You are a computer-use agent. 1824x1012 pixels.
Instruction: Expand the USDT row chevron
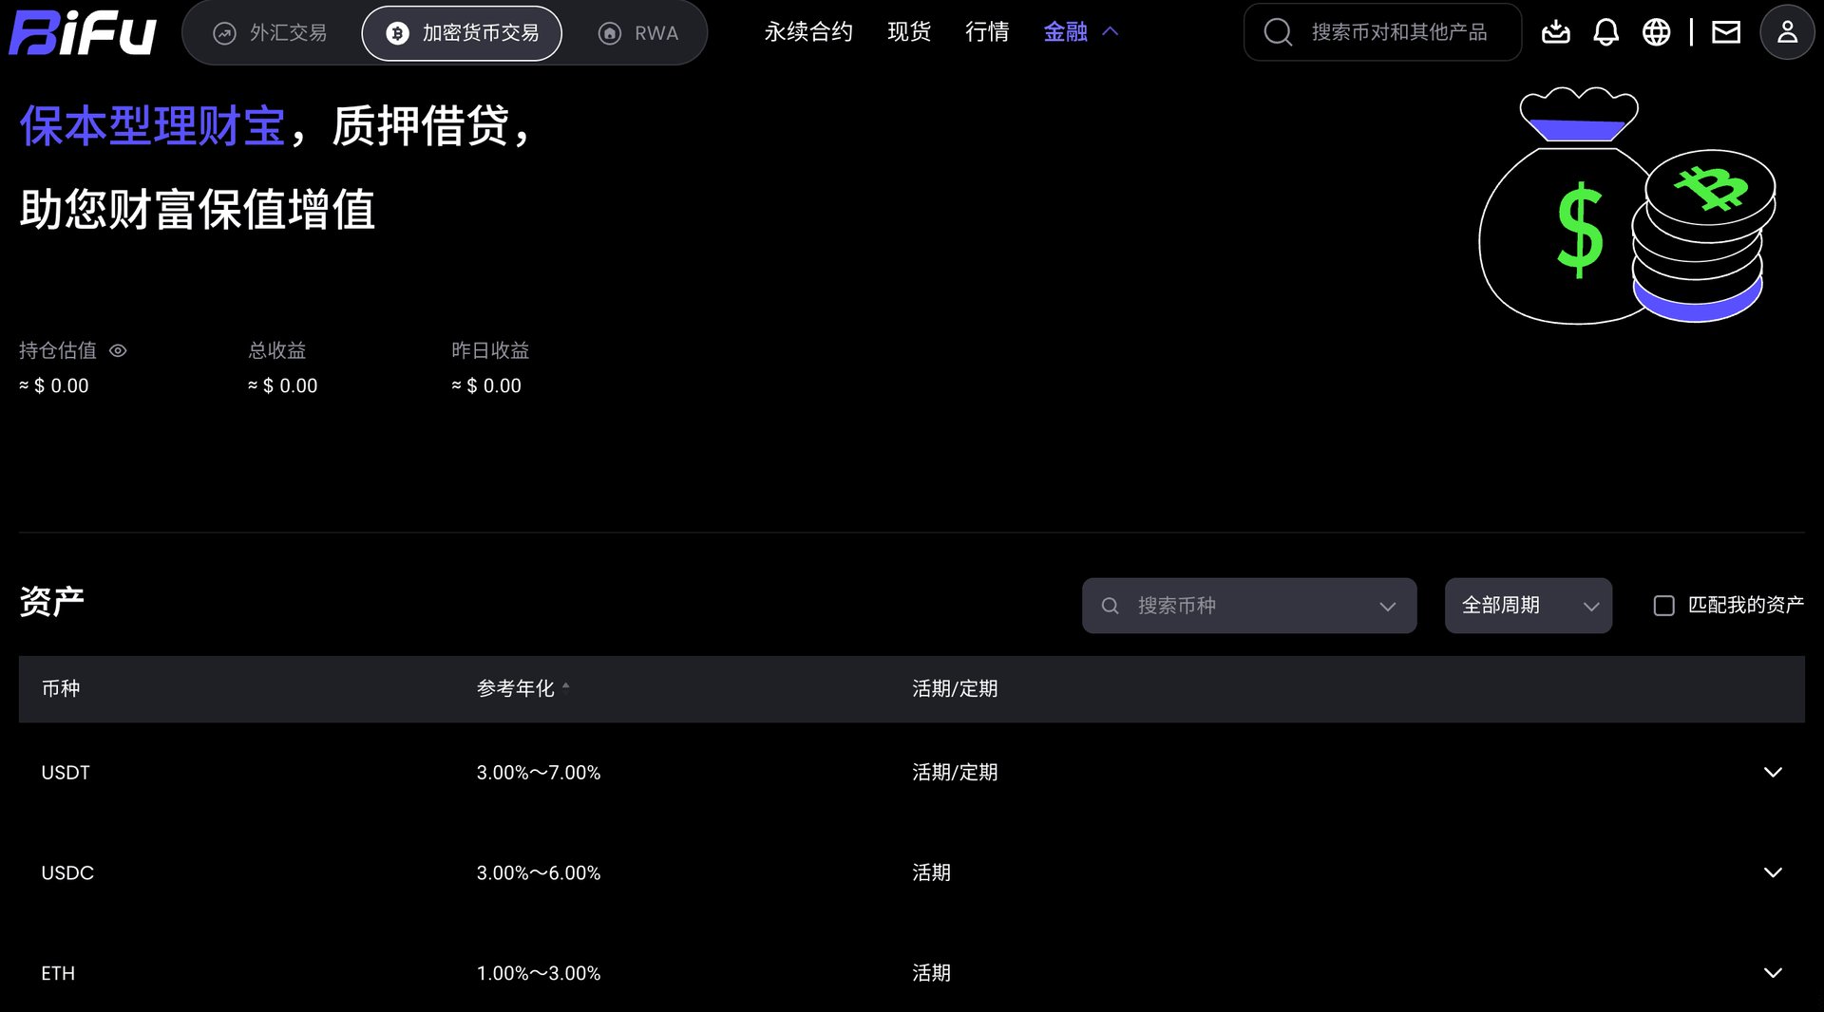click(1773, 772)
